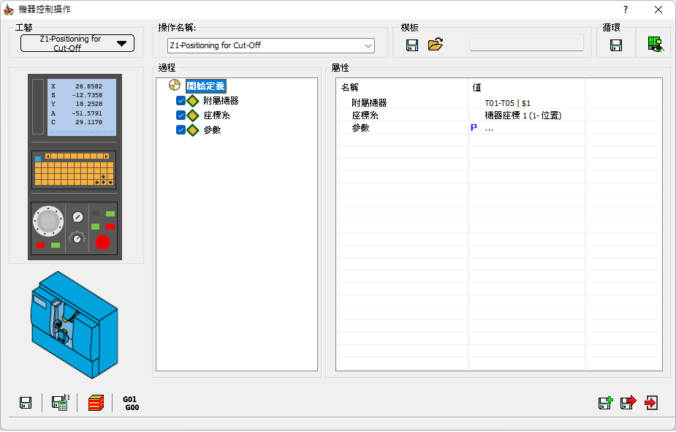Click the red stacked layers icon
Viewport: 676px width, 432px height.
click(96, 403)
